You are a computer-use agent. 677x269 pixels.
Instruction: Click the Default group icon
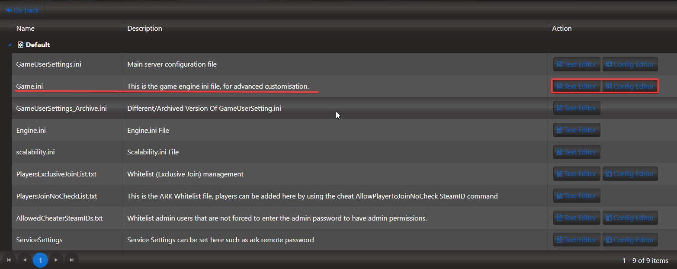coord(20,45)
